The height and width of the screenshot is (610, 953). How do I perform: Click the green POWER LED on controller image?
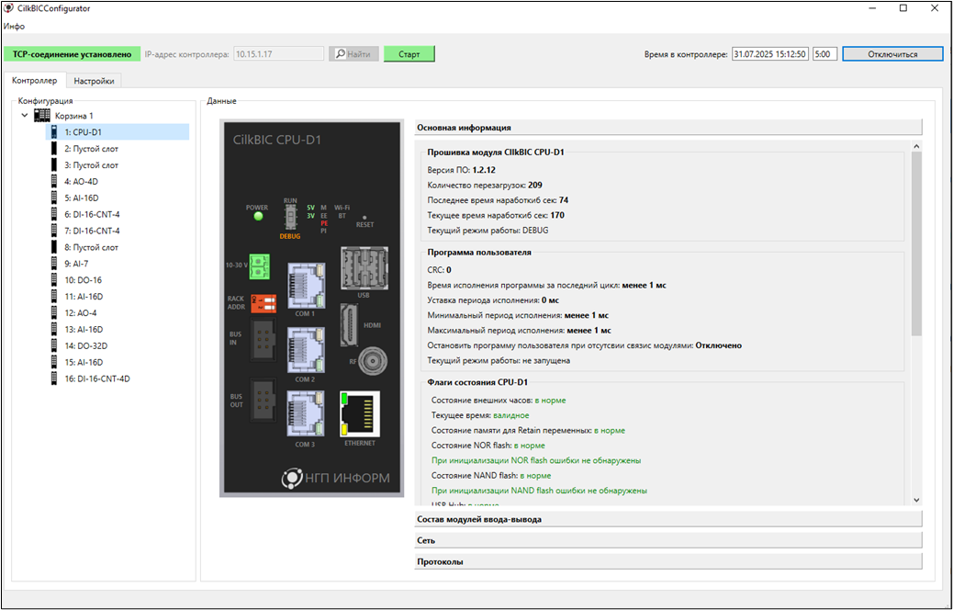[258, 216]
